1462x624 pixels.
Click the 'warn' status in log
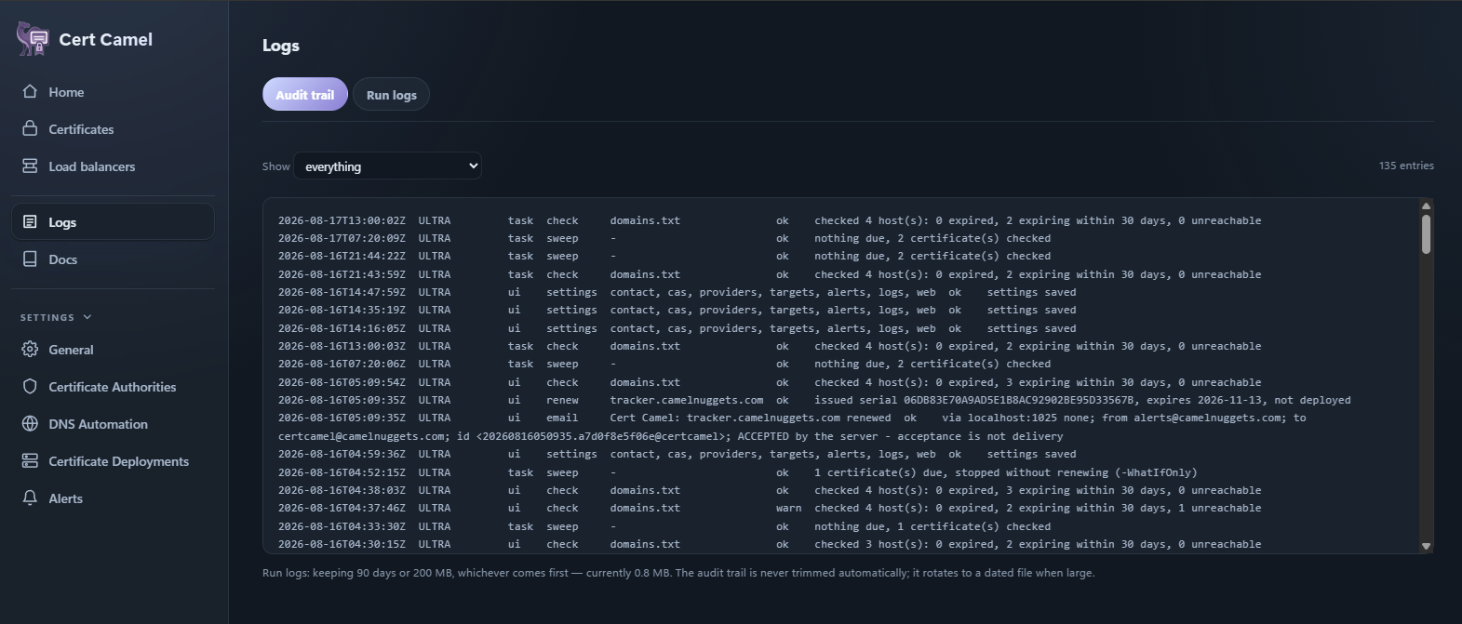tap(788, 508)
